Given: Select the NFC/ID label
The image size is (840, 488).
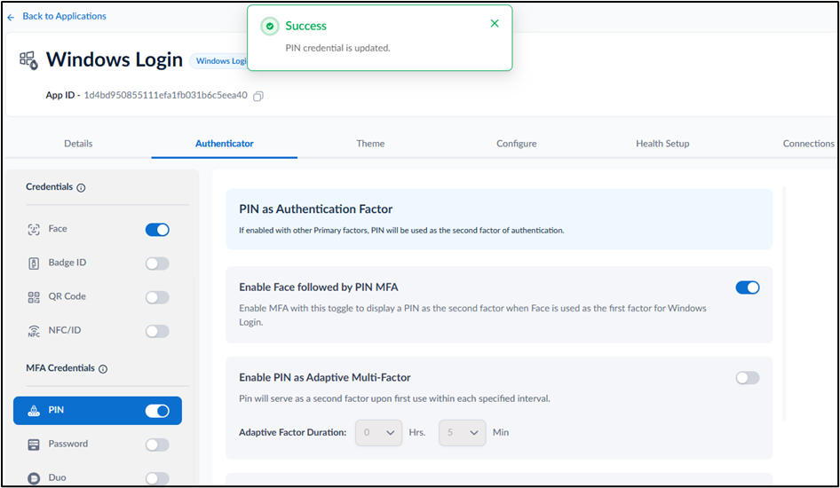Looking at the screenshot, I should click(64, 329).
